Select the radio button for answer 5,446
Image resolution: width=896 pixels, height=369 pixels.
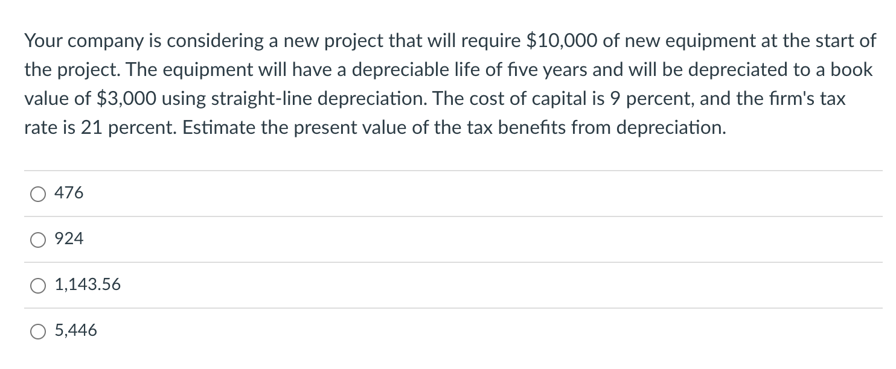click(37, 330)
